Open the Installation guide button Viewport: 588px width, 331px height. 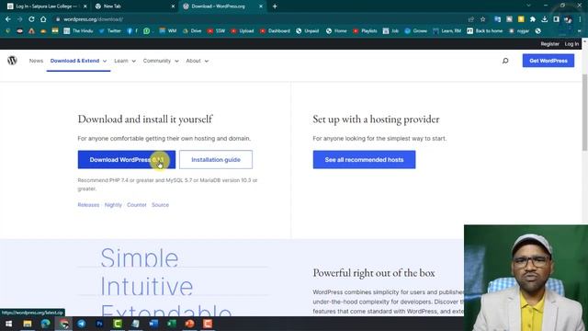pos(216,159)
